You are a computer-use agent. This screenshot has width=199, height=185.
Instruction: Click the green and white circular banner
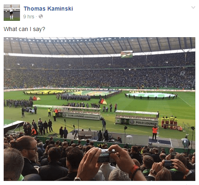(150, 95)
